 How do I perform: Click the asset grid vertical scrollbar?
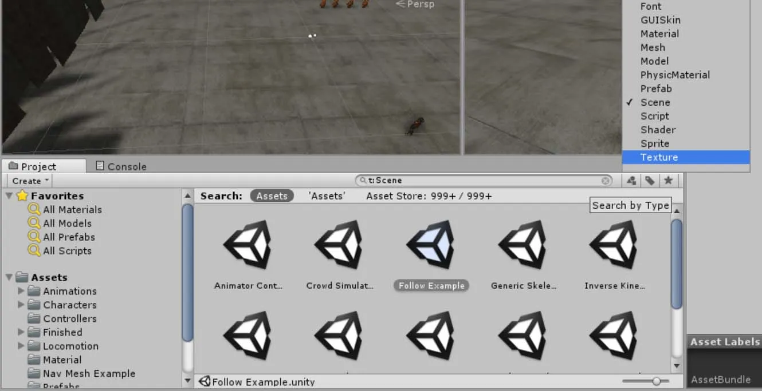(677, 265)
